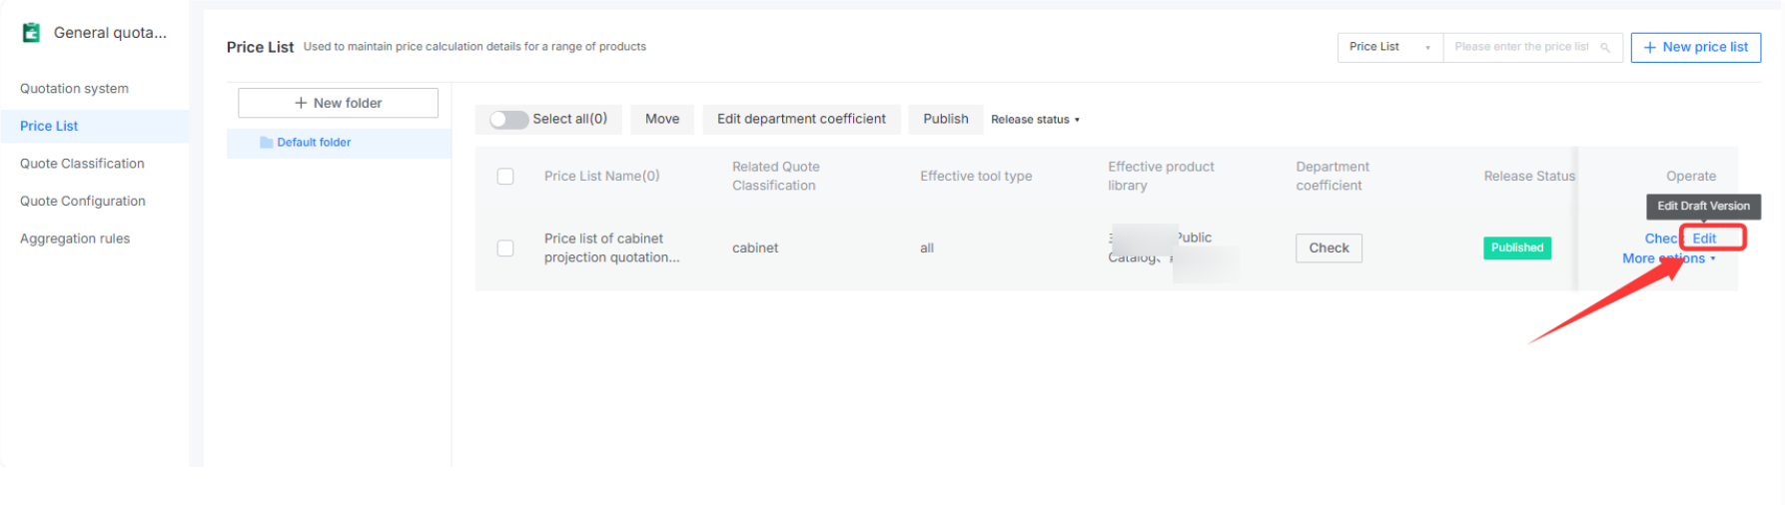Click the New price list button
This screenshot has width=1785, height=505.
pyautogui.click(x=1695, y=47)
